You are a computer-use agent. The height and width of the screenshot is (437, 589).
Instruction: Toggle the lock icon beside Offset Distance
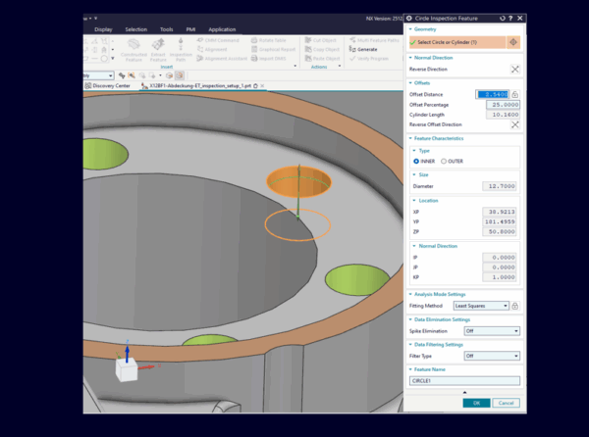coord(515,93)
